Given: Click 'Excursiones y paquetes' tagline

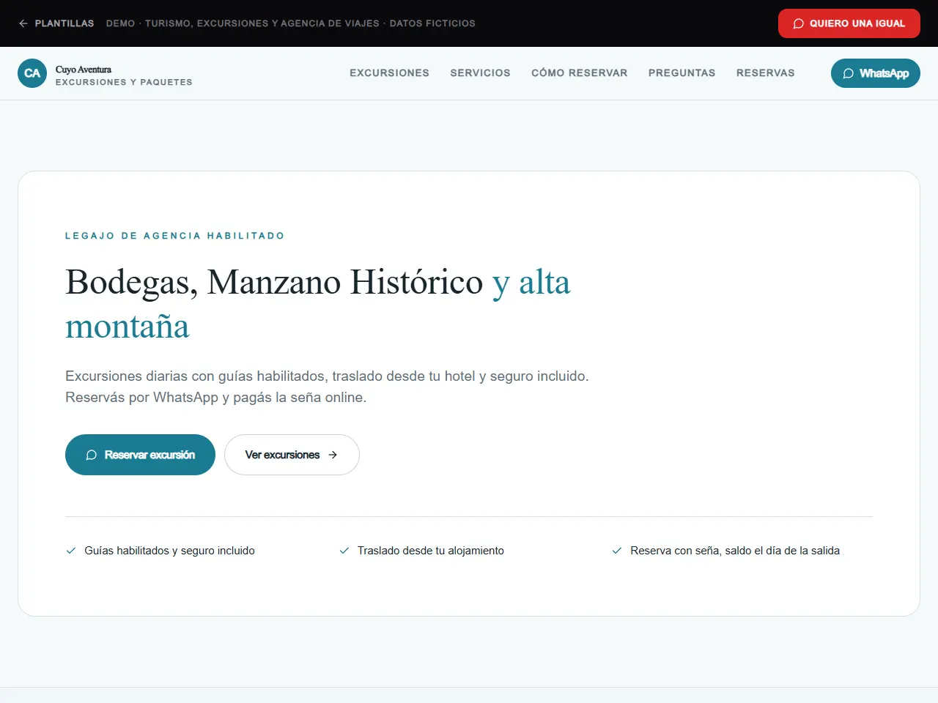Looking at the screenshot, I should click(124, 82).
